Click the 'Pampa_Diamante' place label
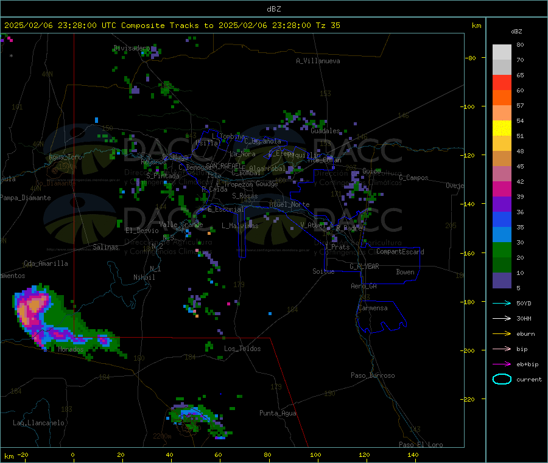This screenshot has height=463, width=548. (x=26, y=198)
